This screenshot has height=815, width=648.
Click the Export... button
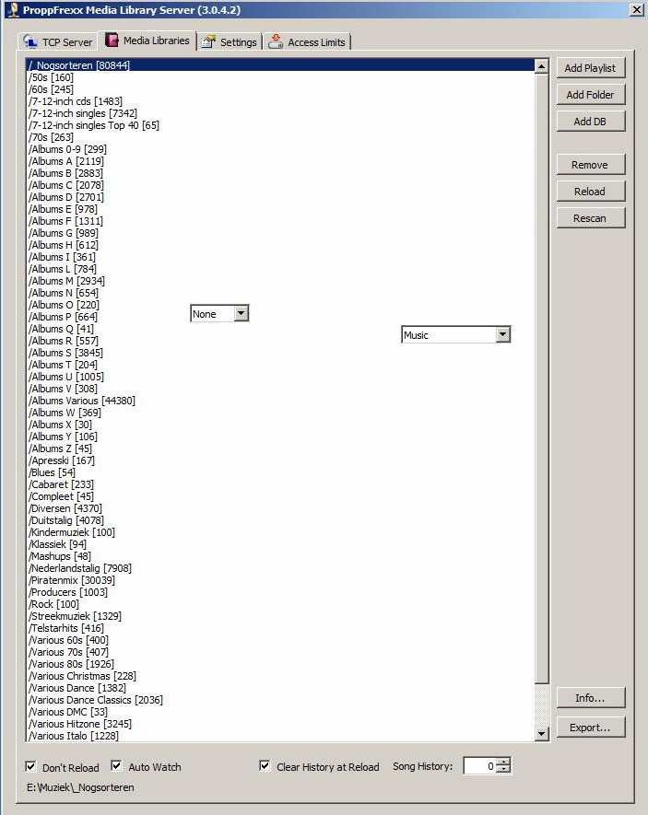[x=590, y=728]
